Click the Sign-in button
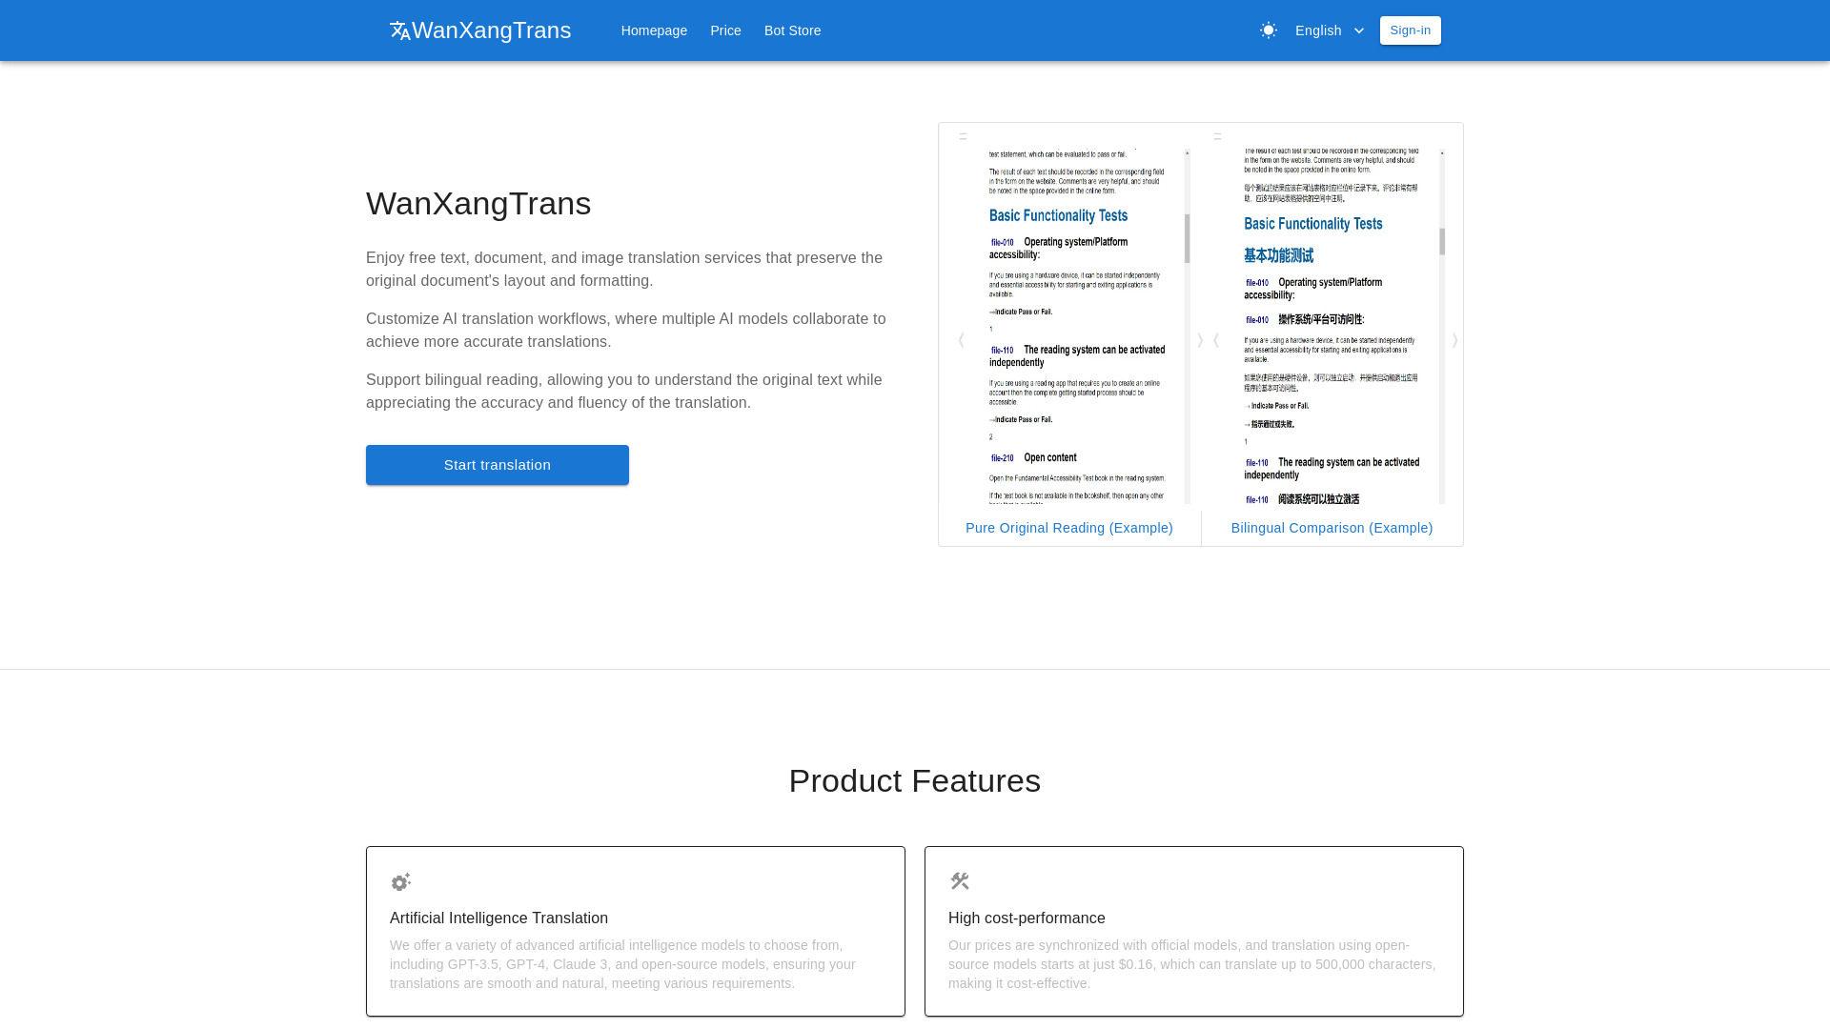The image size is (1830, 1029). (1410, 30)
